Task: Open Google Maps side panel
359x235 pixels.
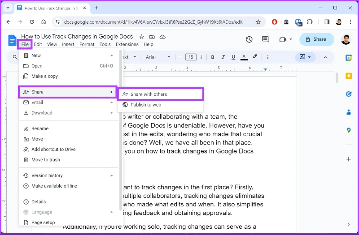Action: pyautogui.click(x=349, y=130)
